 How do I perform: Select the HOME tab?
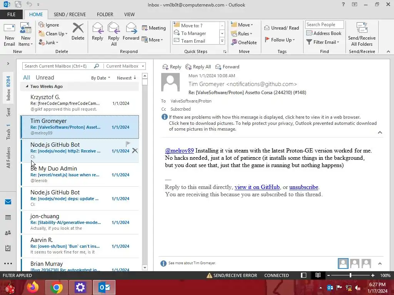36,15
